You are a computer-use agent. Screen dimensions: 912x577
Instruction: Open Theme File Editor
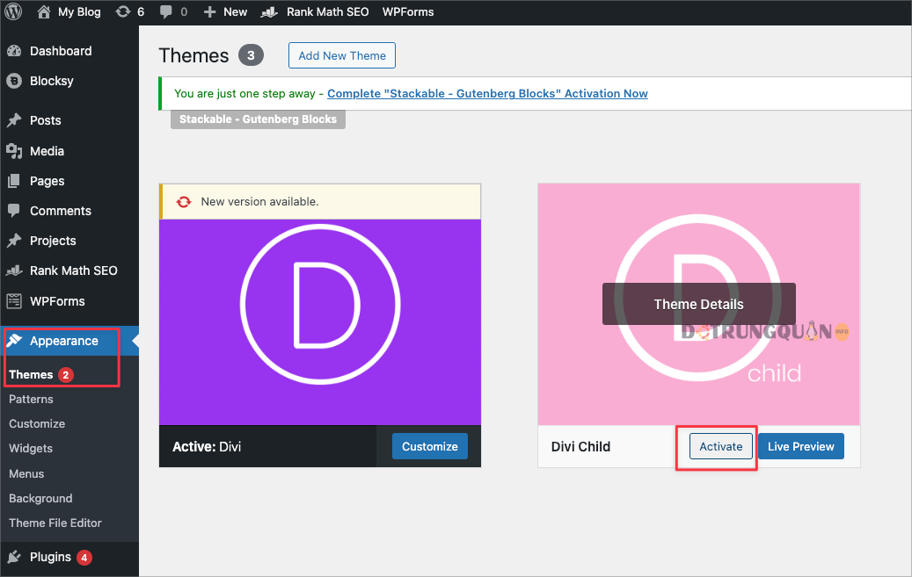[55, 523]
